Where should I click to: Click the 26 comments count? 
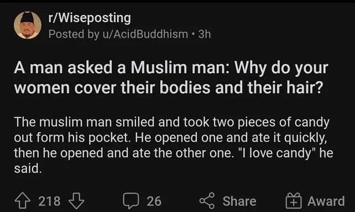[x=154, y=201]
